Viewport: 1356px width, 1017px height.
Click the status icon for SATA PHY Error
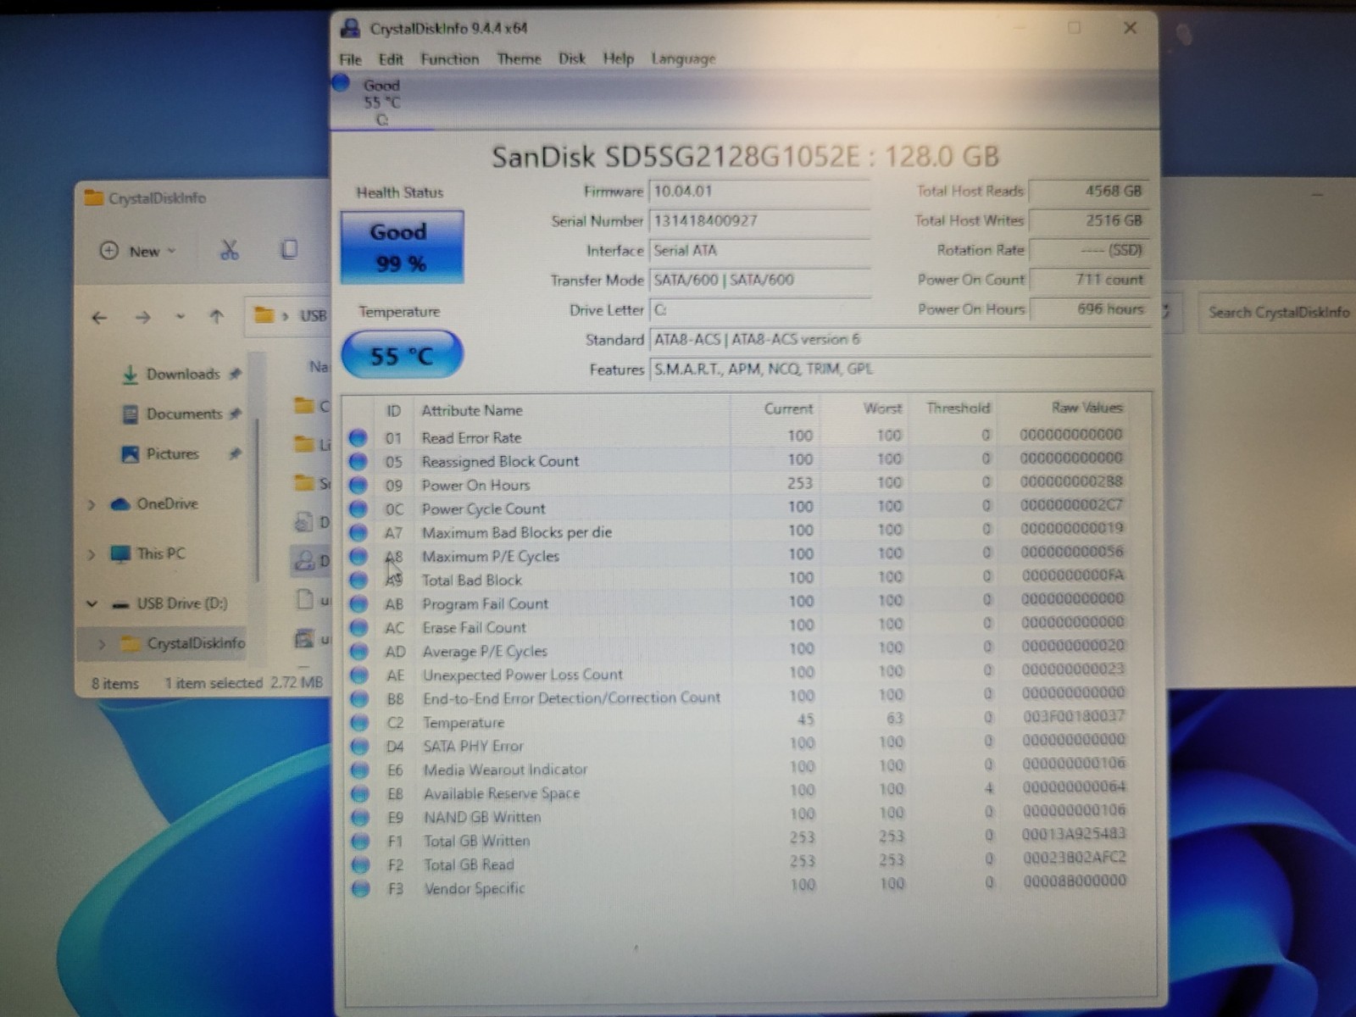pyautogui.click(x=359, y=746)
